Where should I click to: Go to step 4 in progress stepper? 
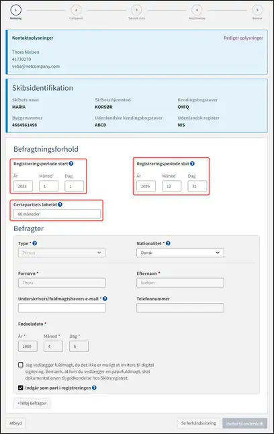pyautogui.click(x=197, y=10)
